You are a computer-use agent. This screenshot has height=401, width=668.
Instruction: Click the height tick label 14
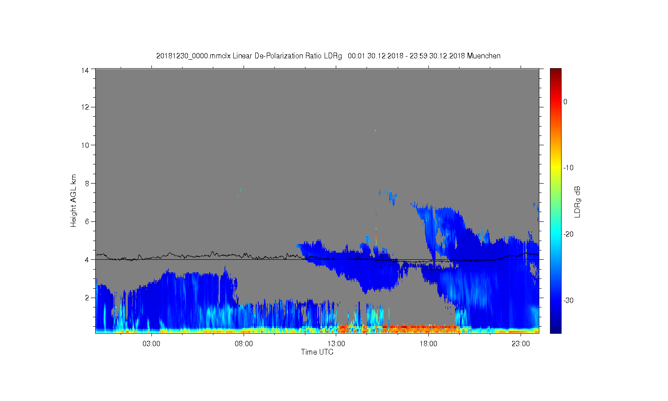click(x=85, y=70)
